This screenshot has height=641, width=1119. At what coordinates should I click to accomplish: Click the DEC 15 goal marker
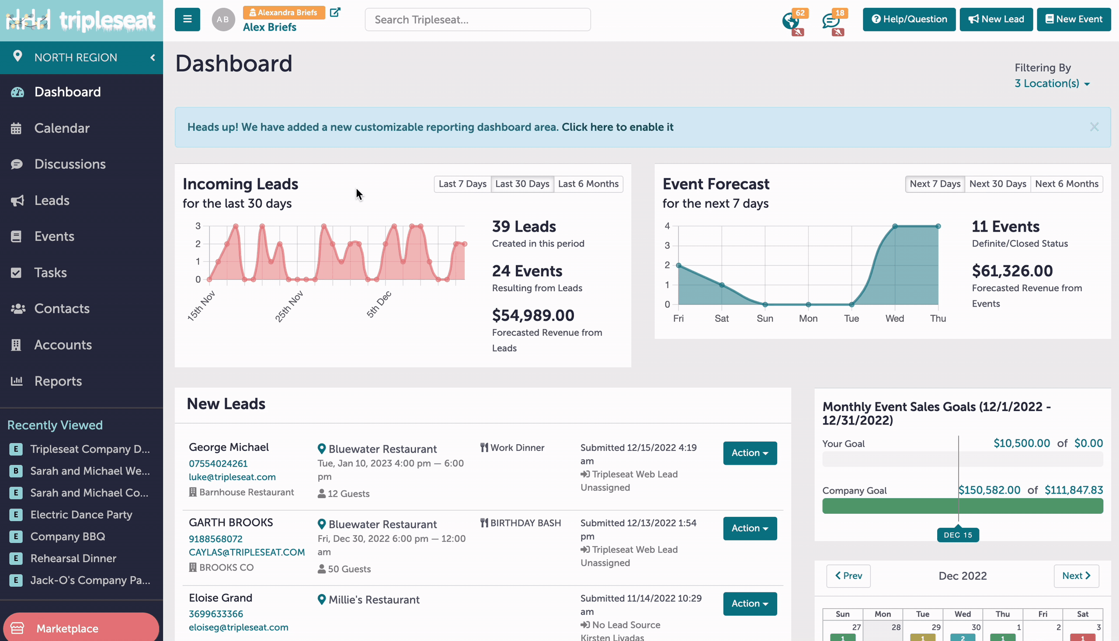pyautogui.click(x=958, y=535)
